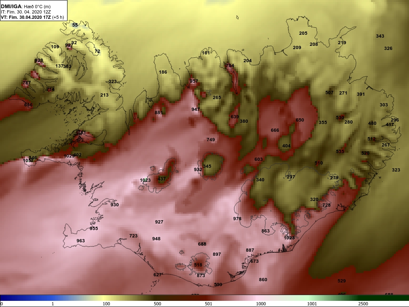Click the map value '343'
409x307 pixels.
pos(380,36)
